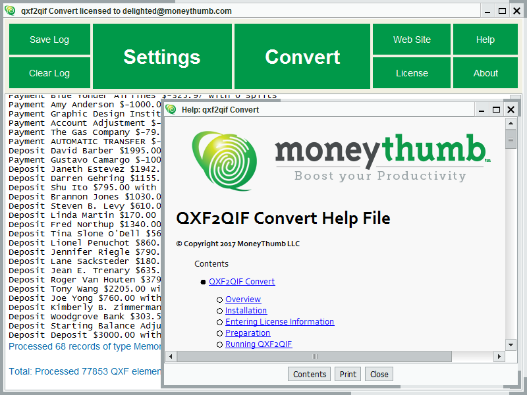This screenshot has height=395, width=527.
Task: Click Help window vertical scrollbar down arrow
Action: tap(511, 344)
